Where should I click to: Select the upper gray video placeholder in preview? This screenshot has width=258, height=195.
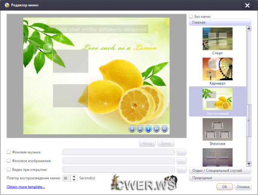pyautogui.click(x=71, y=61)
